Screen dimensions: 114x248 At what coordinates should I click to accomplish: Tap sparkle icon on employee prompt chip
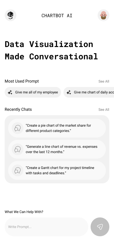[10, 92]
